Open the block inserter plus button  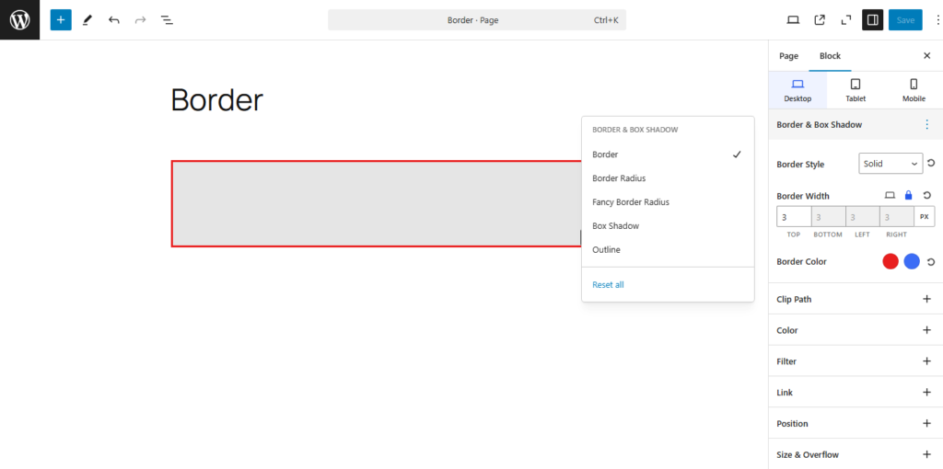coord(61,20)
